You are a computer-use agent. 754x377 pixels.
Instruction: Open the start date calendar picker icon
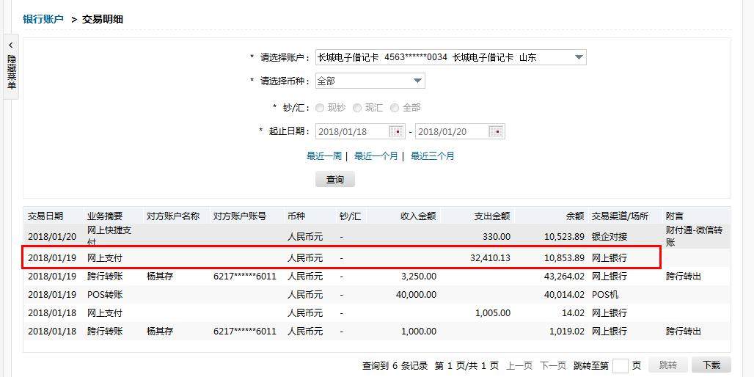396,132
